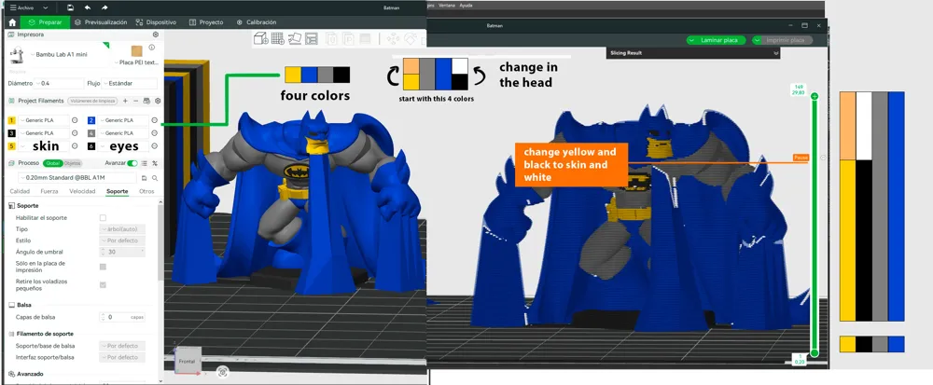The width and height of the screenshot is (933, 385).
Task: Add a new filament with plus icon
Action: (x=125, y=101)
